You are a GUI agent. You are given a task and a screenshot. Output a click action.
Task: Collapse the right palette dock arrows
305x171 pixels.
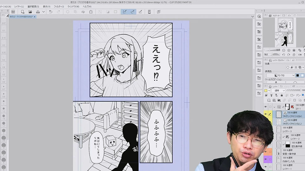click(262, 11)
